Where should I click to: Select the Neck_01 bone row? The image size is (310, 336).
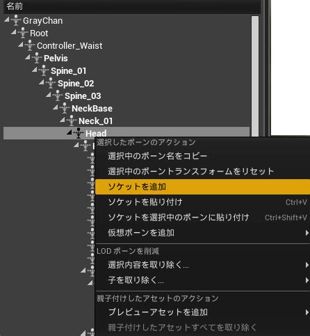pyautogui.click(x=127, y=121)
